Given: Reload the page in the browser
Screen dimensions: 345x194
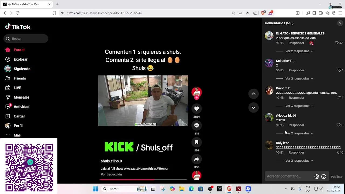Looking at the screenshot, I should (x=18, y=13).
